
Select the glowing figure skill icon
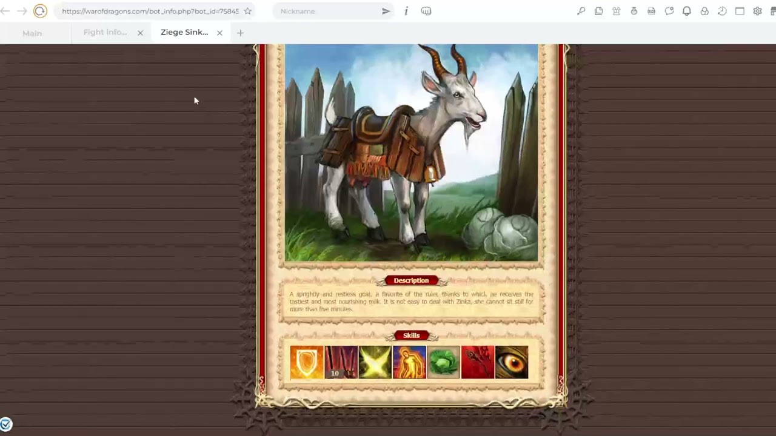409,362
